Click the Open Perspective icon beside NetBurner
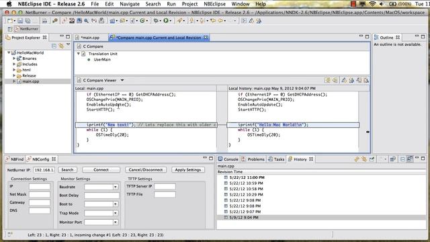The height and width of the screenshot is (242, 430). click(10, 29)
